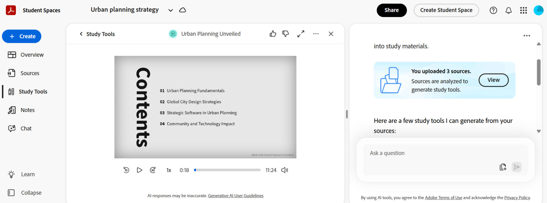The width and height of the screenshot is (547, 203).
Task: Open the video panel more options ellipsis
Action: pos(316,34)
